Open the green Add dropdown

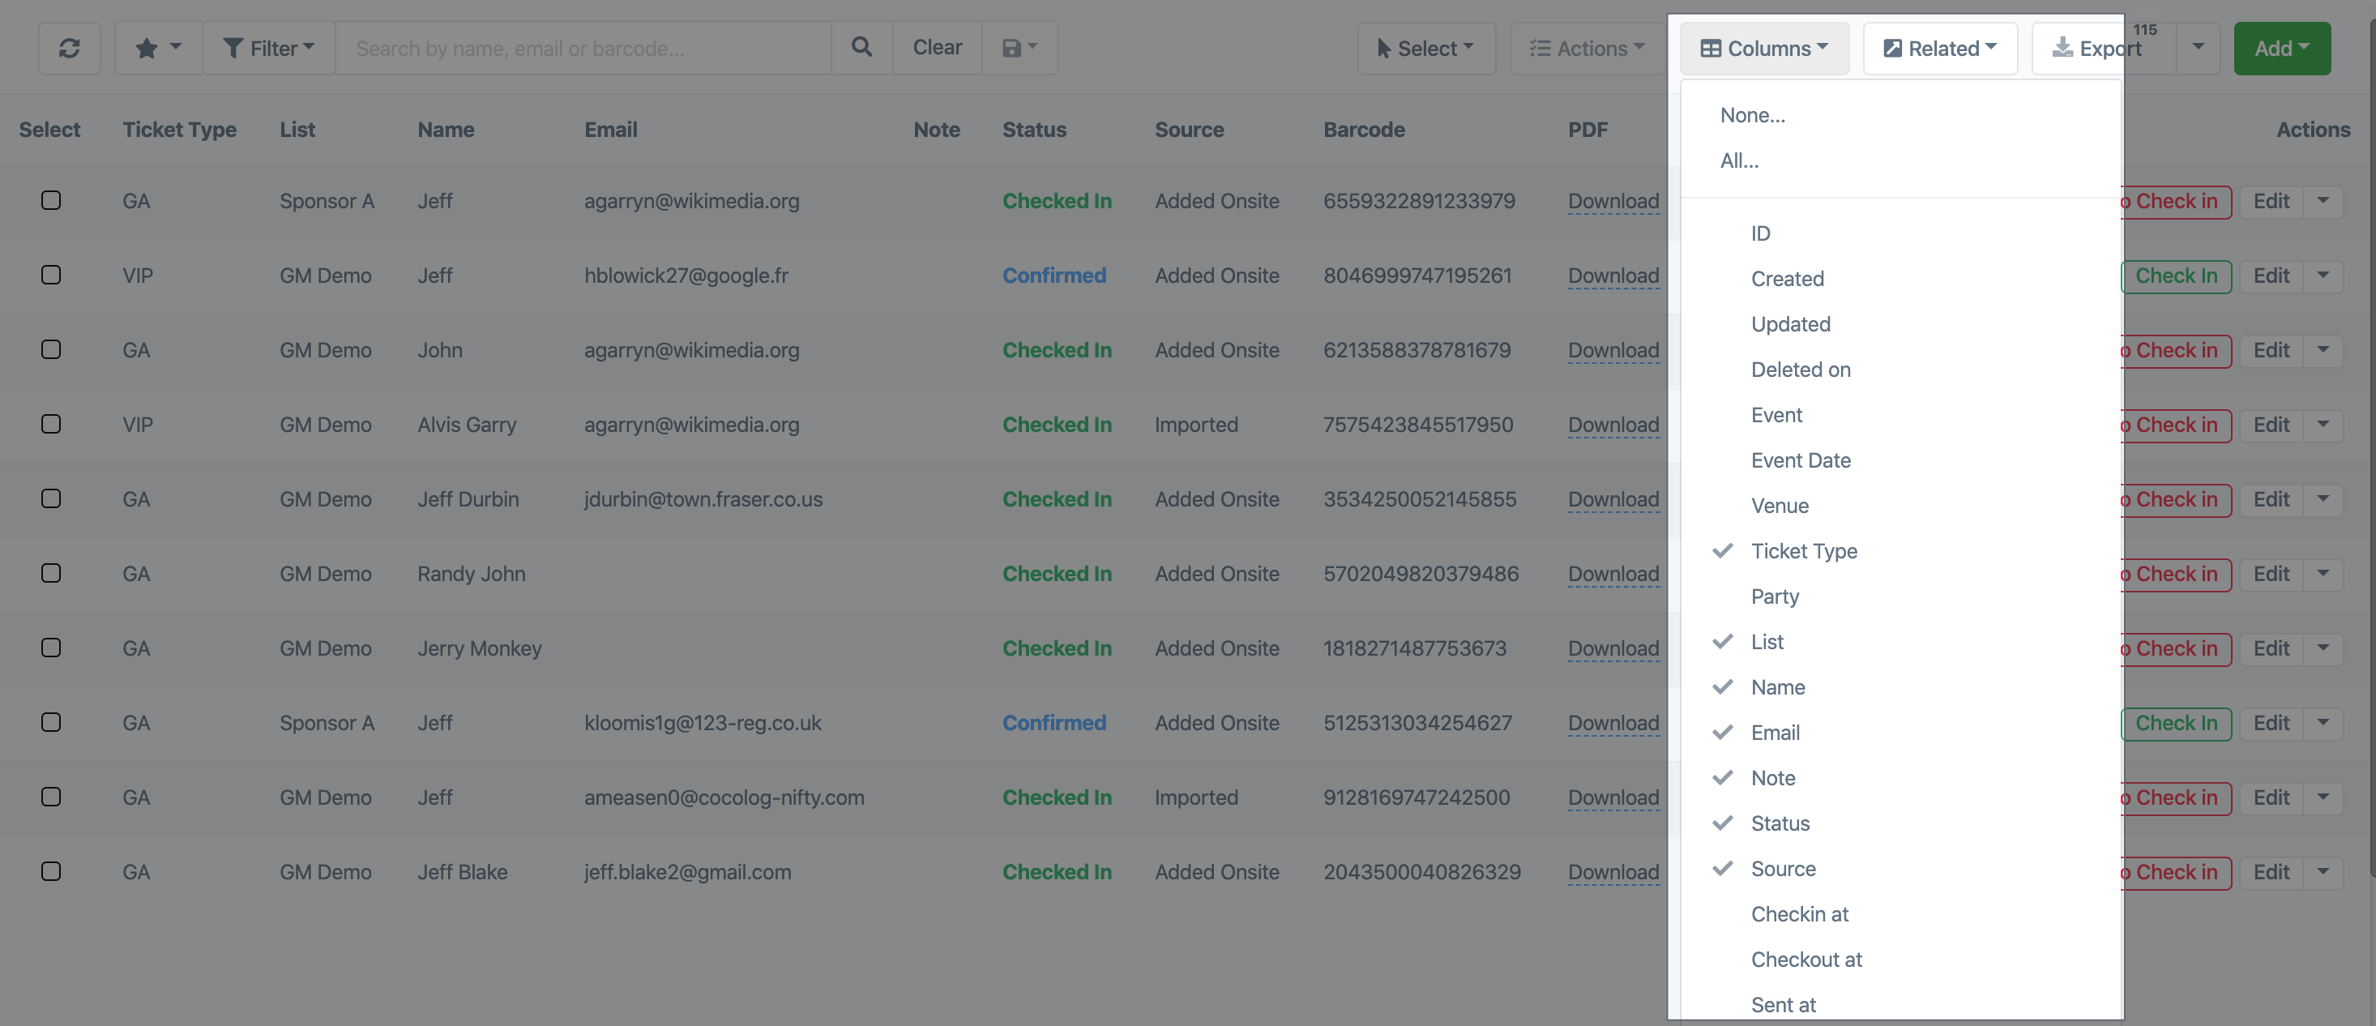point(2282,48)
